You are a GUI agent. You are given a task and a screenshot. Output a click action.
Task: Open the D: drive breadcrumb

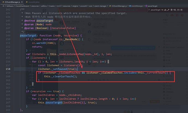(x=4, y=6)
